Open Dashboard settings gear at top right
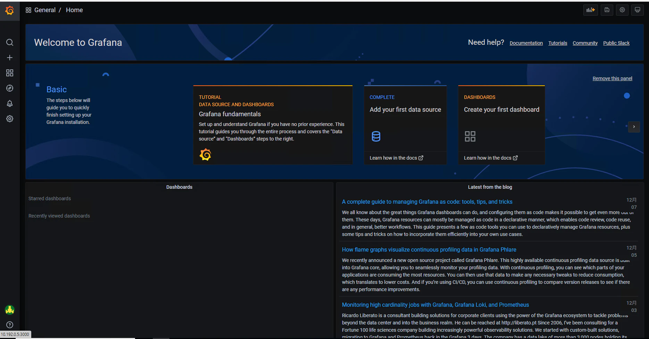The width and height of the screenshot is (649, 339). point(622,10)
